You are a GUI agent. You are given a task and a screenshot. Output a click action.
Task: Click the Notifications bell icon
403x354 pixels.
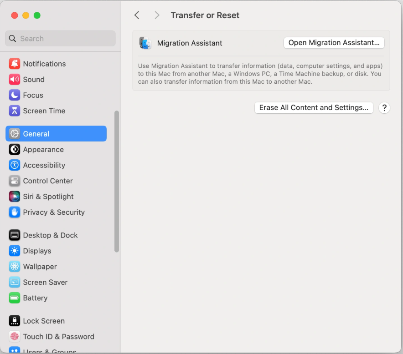pyautogui.click(x=15, y=64)
